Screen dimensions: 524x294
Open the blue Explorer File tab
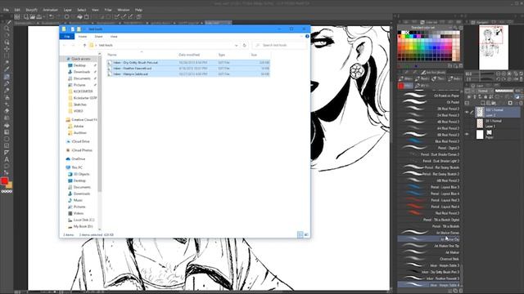pyautogui.click(x=67, y=36)
